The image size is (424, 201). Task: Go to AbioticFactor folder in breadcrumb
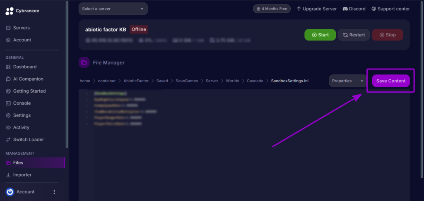pyautogui.click(x=136, y=81)
